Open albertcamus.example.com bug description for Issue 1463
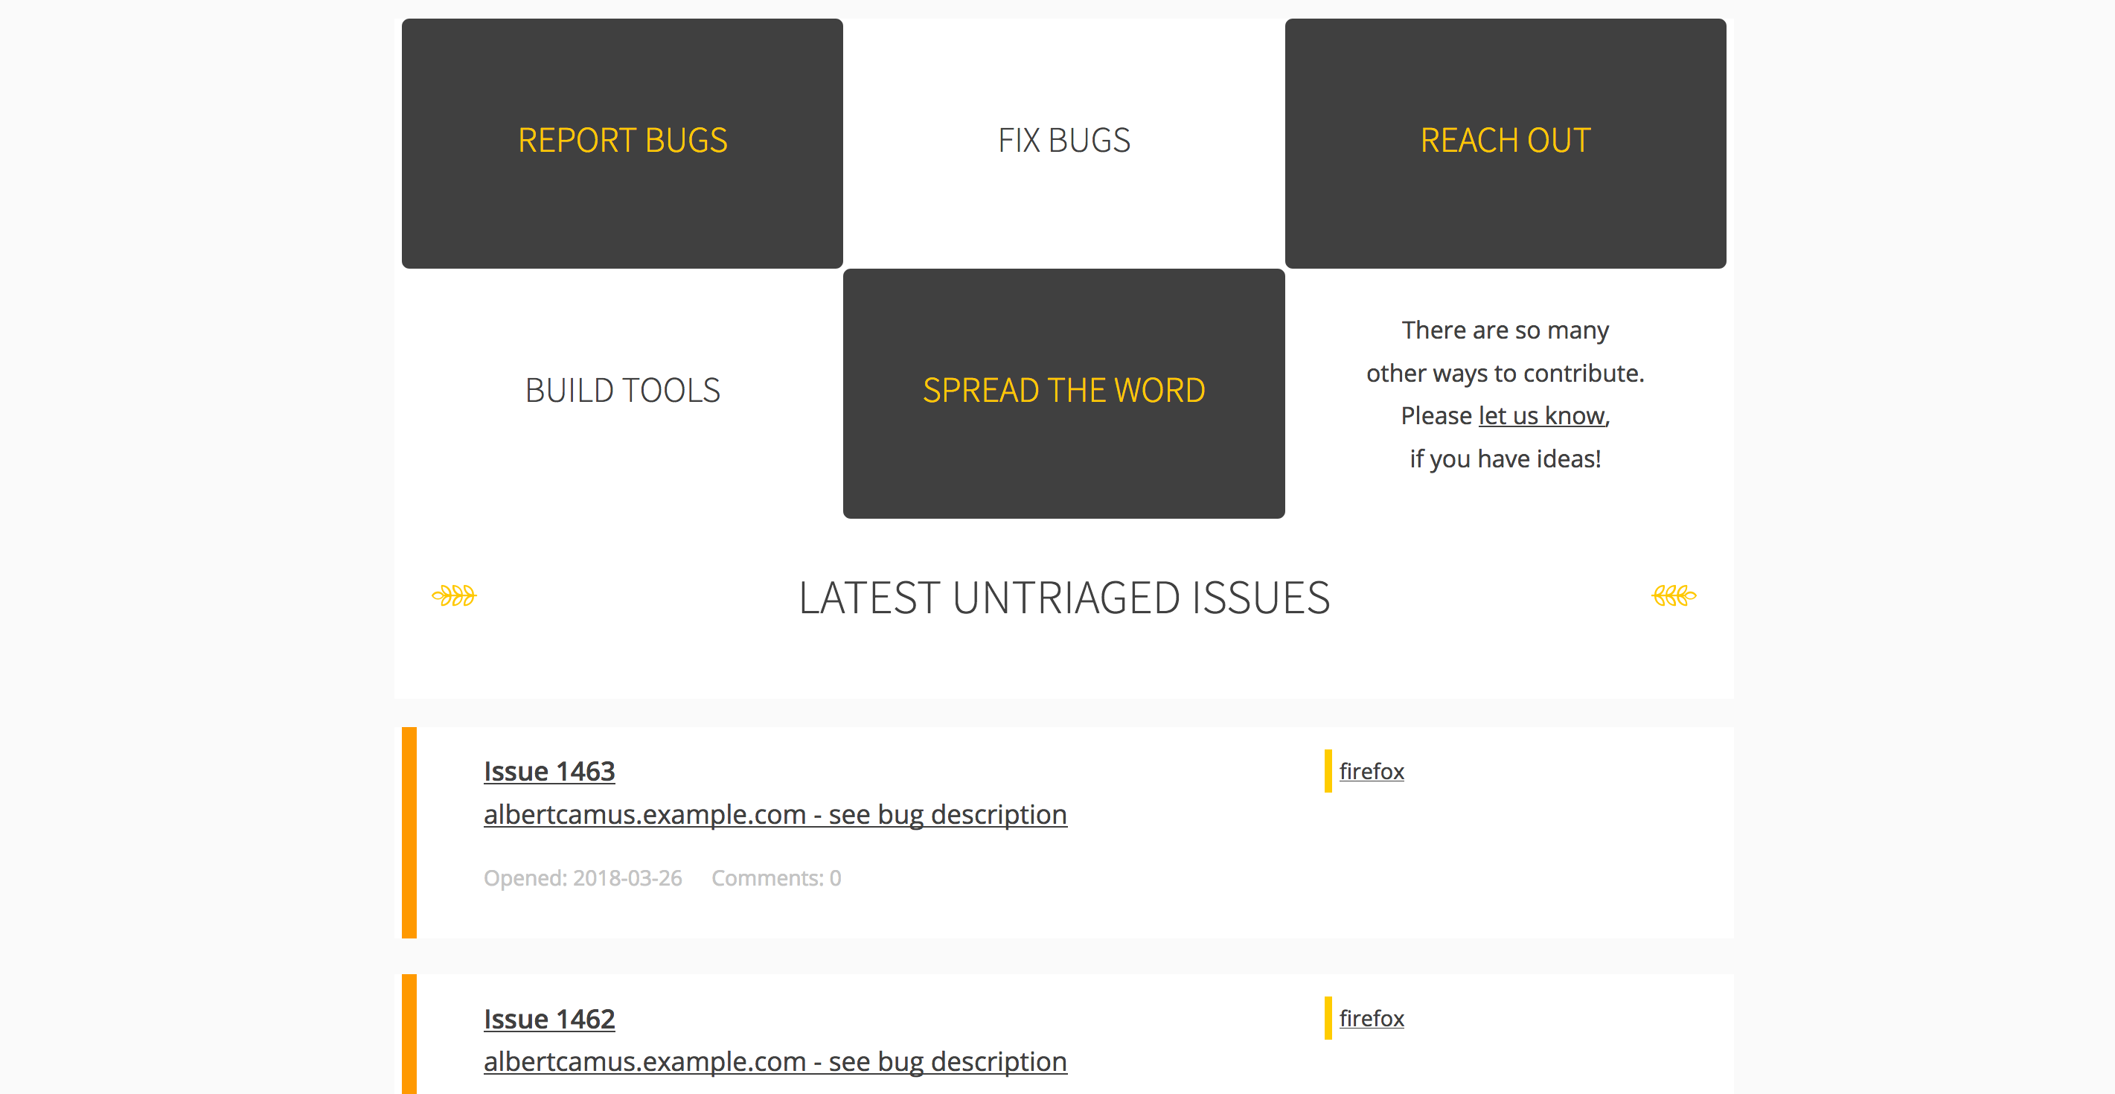The image size is (2115, 1094). [774, 814]
